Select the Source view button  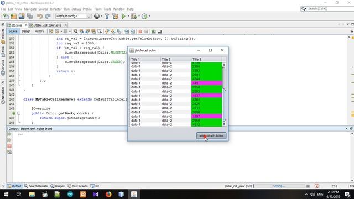click(x=13, y=32)
